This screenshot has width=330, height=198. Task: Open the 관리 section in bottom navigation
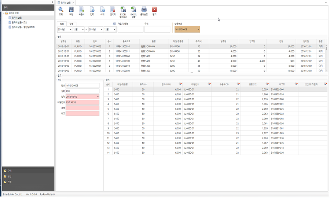point(28,182)
